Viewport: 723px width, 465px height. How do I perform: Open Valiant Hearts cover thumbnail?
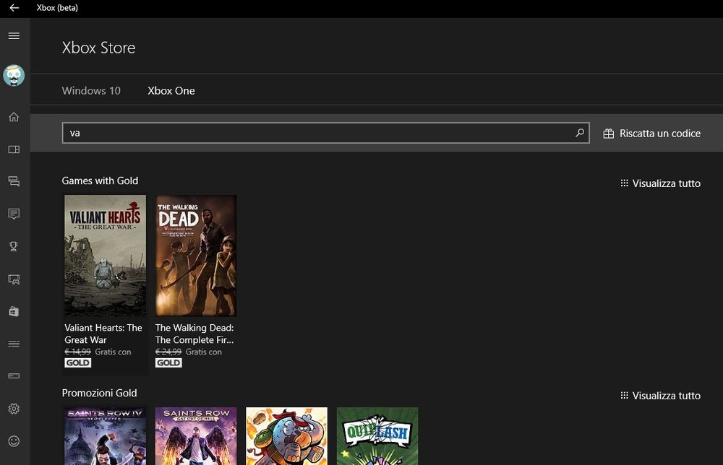click(105, 256)
